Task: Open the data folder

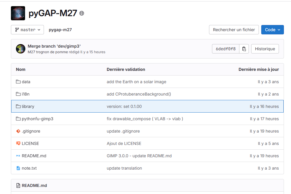Action: [26, 82]
